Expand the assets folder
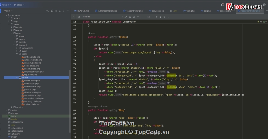The width and height of the screenshot is (268, 139). click(x=9, y=18)
